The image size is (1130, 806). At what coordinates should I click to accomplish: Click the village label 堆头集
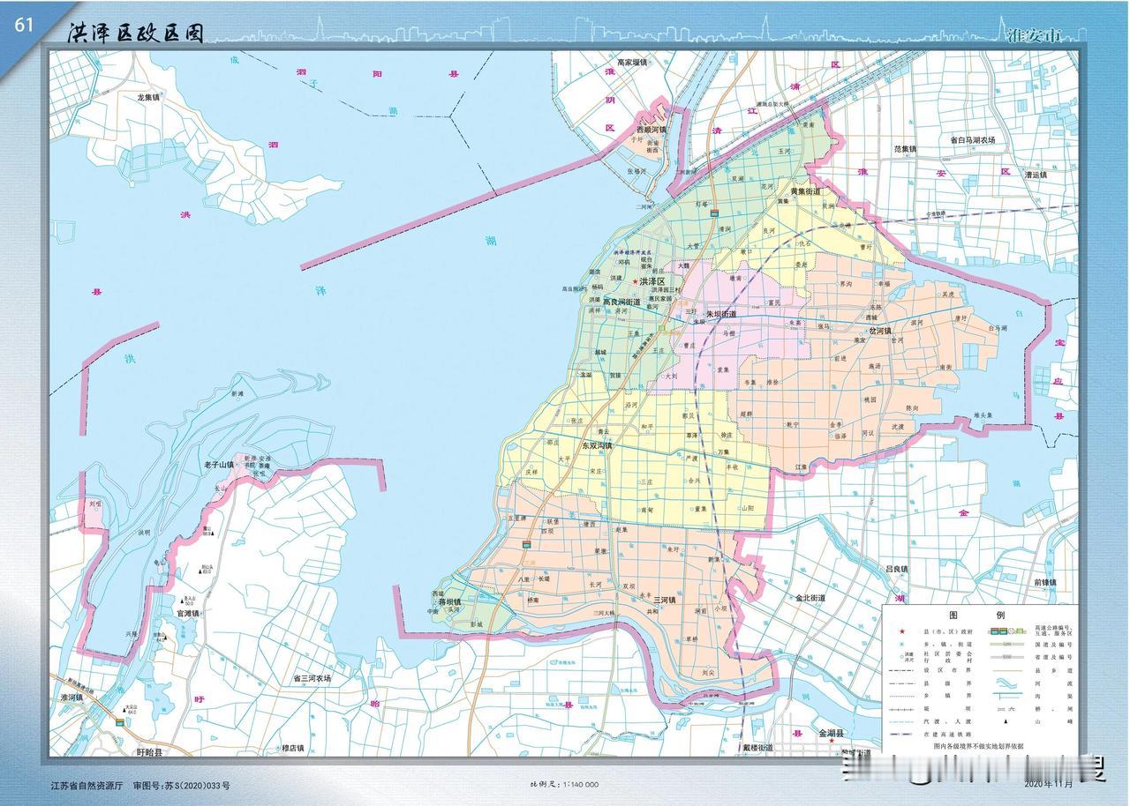click(984, 415)
